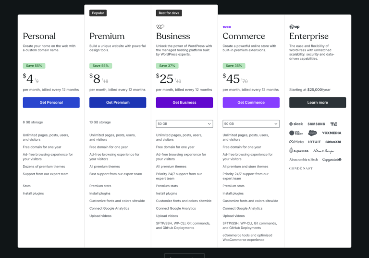Click the Slack logo

point(296,124)
